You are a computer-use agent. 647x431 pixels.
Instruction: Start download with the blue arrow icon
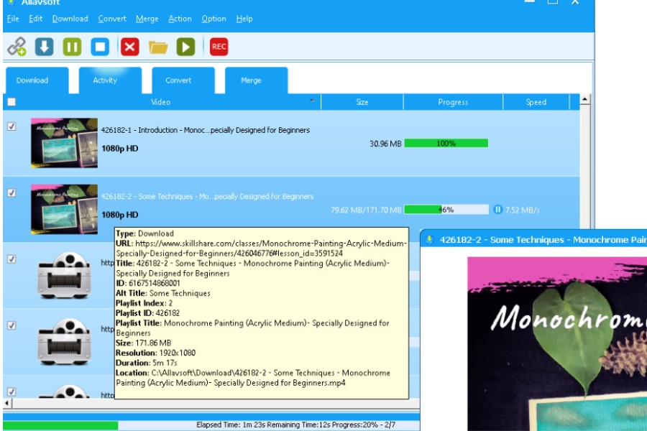[44, 47]
